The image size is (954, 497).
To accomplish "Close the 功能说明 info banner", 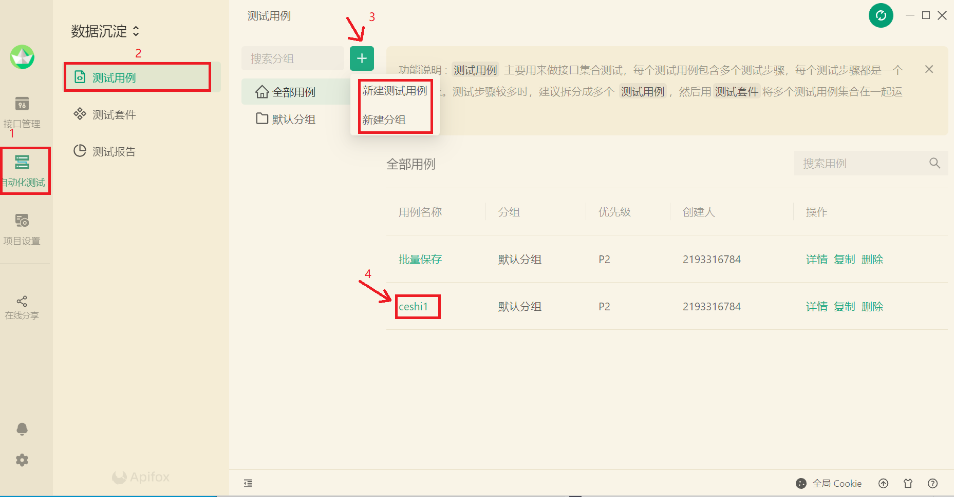I will pyautogui.click(x=929, y=69).
